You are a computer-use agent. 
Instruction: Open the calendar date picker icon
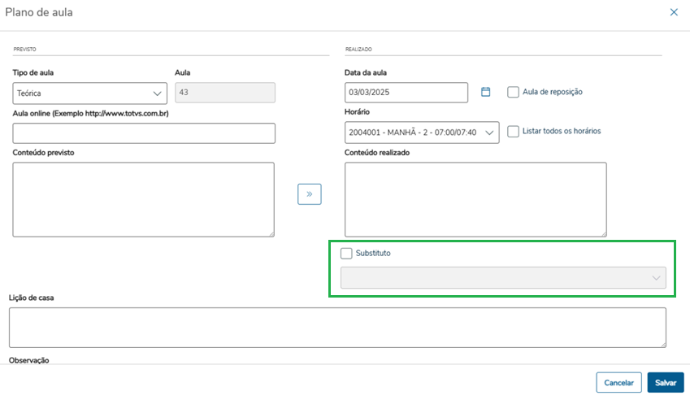485,92
